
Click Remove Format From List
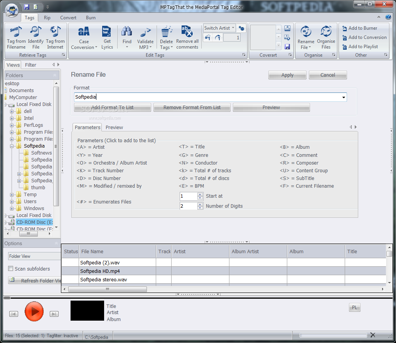(192, 107)
